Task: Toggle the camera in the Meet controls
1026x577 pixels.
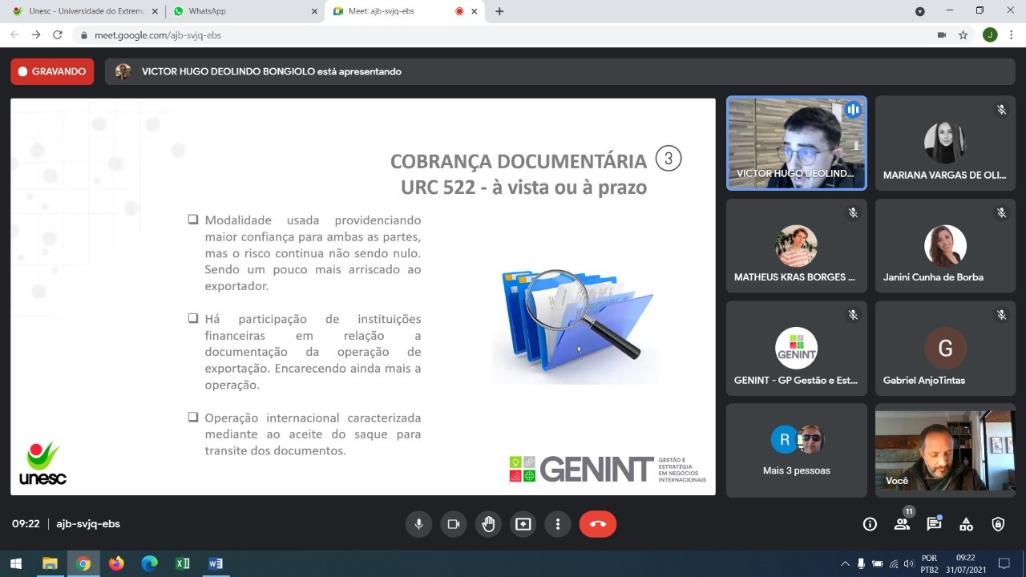Action: pos(453,524)
